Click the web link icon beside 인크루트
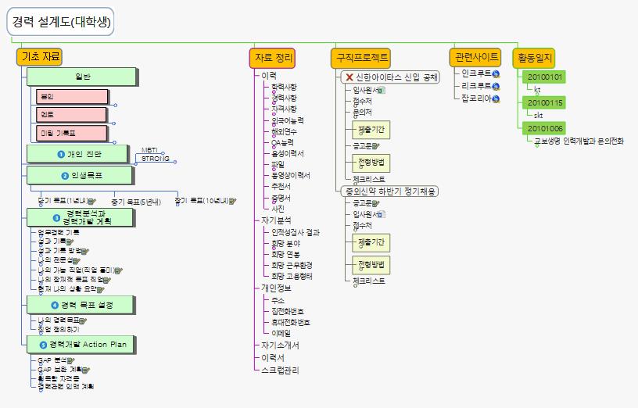638x408 pixels. tap(496, 73)
